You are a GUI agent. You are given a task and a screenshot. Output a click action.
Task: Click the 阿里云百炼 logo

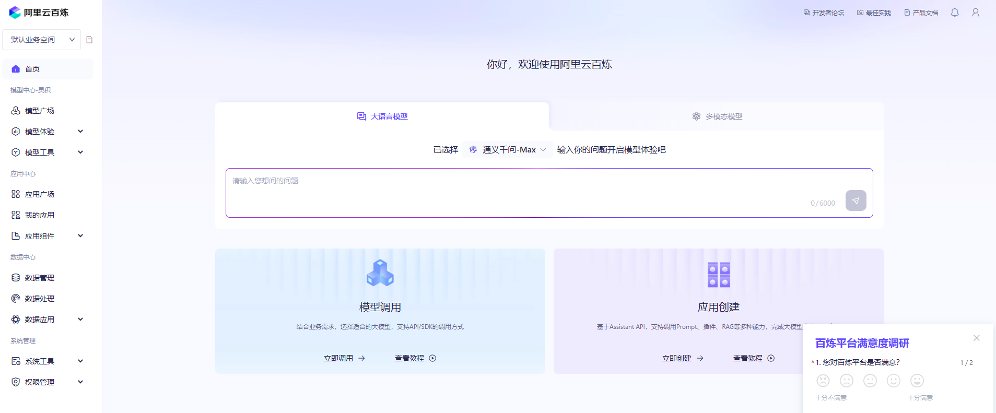pyautogui.click(x=39, y=13)
